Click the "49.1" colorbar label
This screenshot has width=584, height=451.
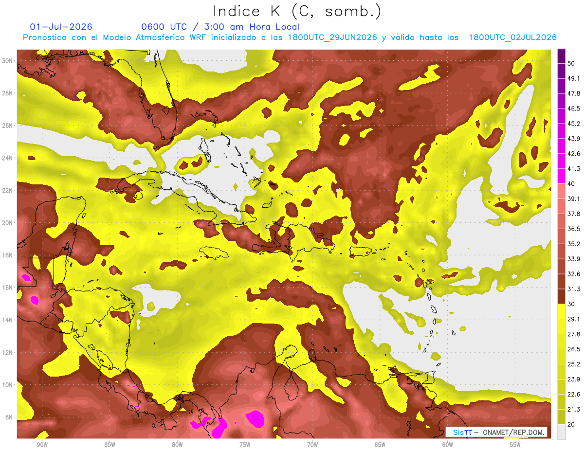coord(573,78)
